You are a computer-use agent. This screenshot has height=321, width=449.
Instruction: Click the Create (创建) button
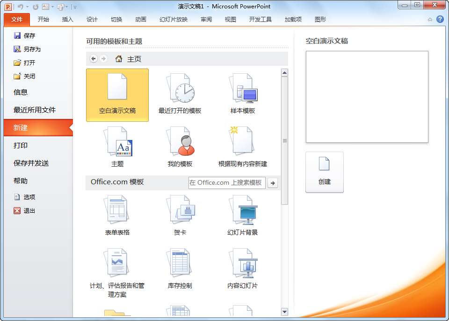click(325, 172)
